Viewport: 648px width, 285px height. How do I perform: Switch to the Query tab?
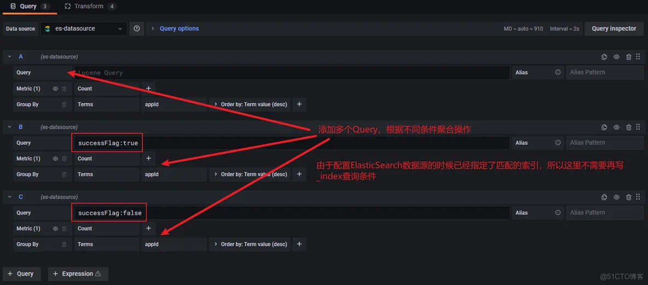click(x=30, y=7)
